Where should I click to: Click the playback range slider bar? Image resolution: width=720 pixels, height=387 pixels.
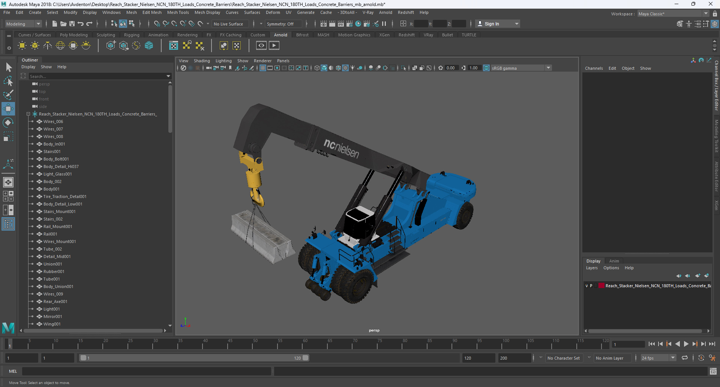194,358
